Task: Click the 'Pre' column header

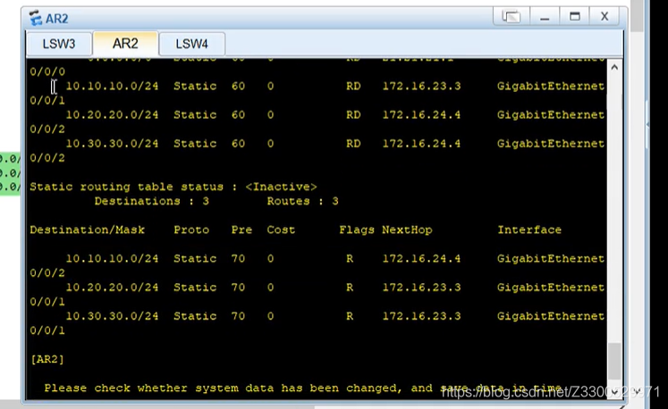Action: [242, 230]
